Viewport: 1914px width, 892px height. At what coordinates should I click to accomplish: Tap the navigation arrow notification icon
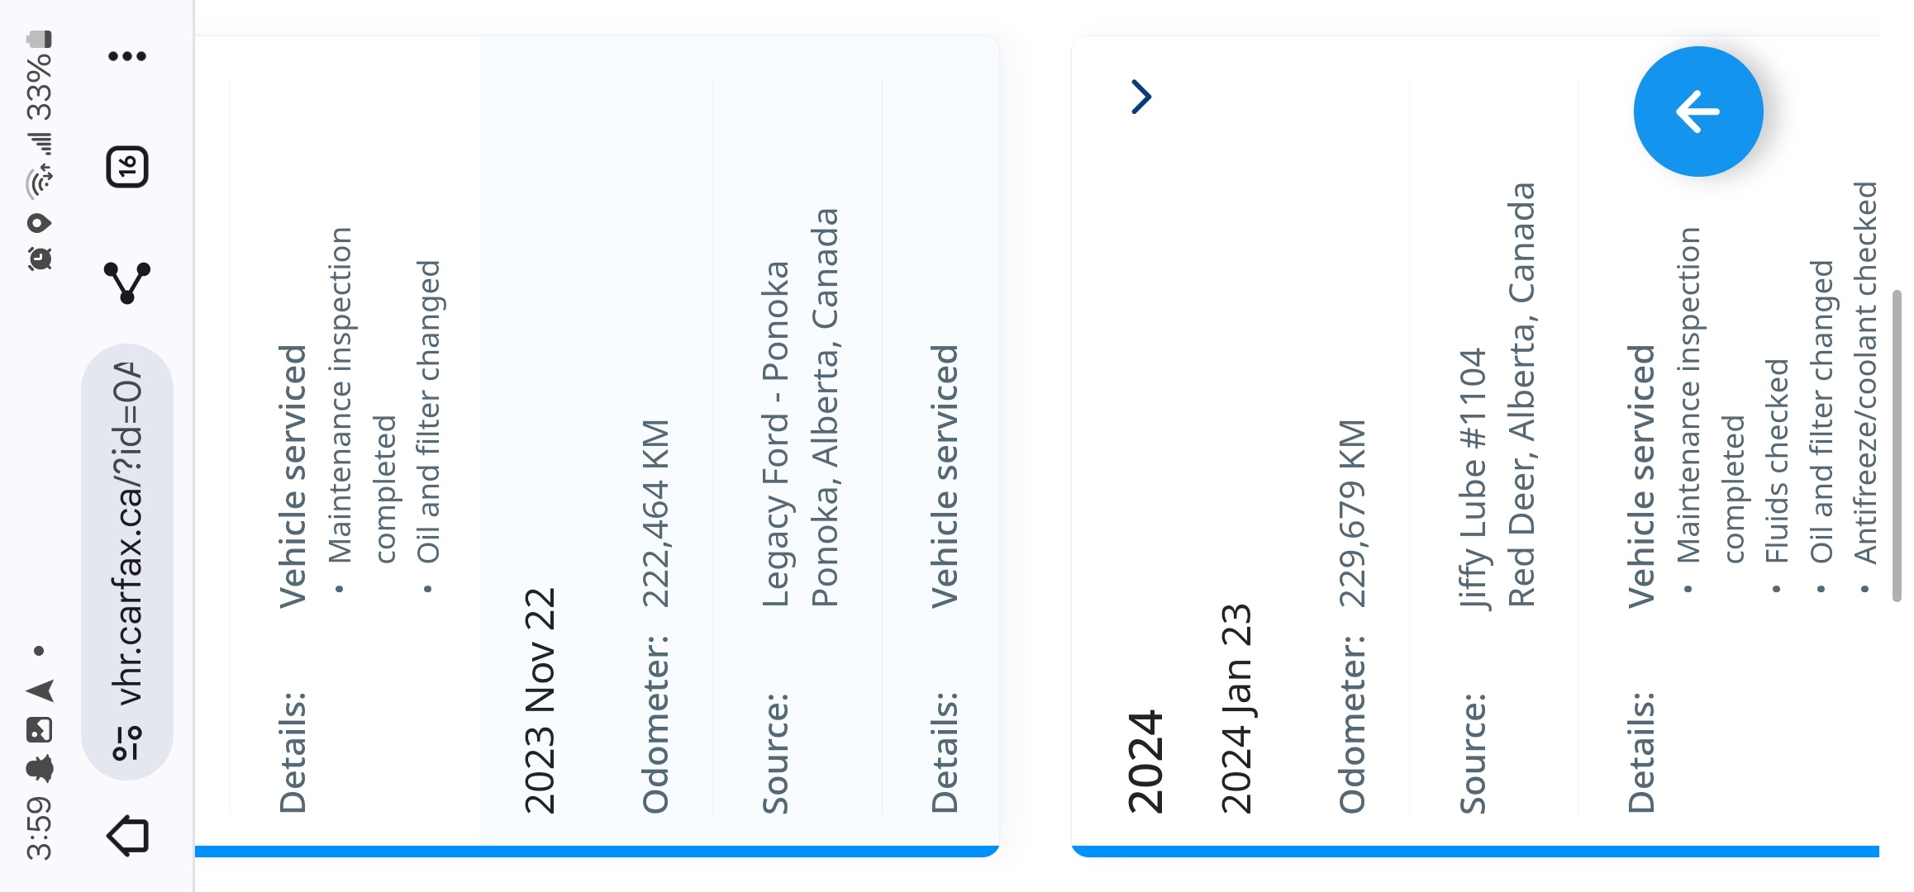click(39, 690)
